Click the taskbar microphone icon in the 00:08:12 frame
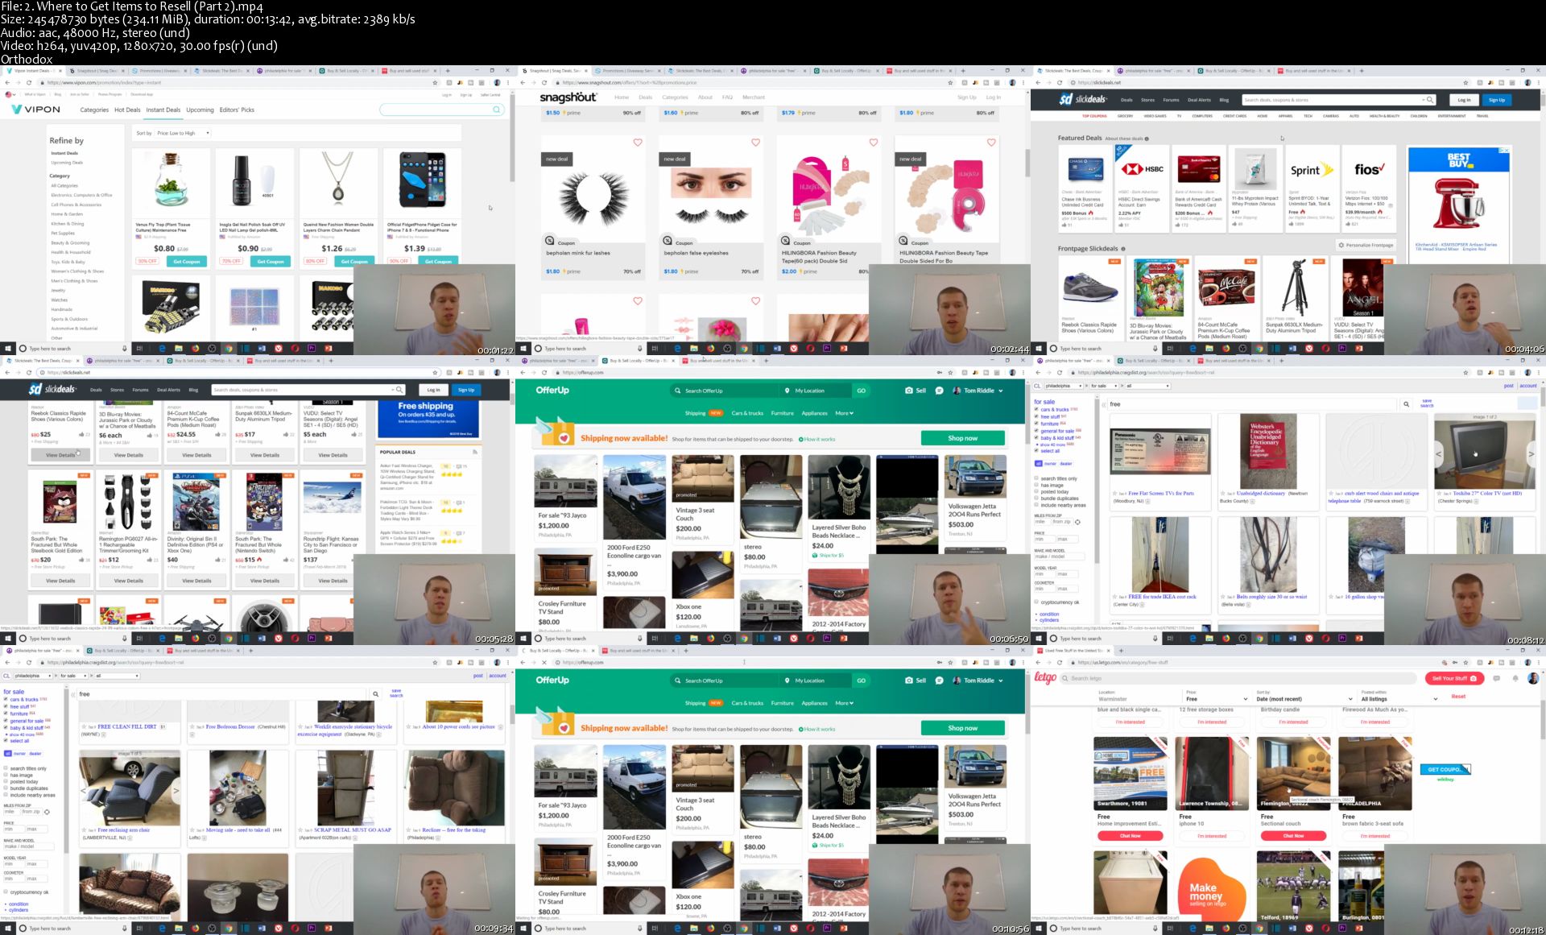 pyautogui.click(x=1155, y=639)
